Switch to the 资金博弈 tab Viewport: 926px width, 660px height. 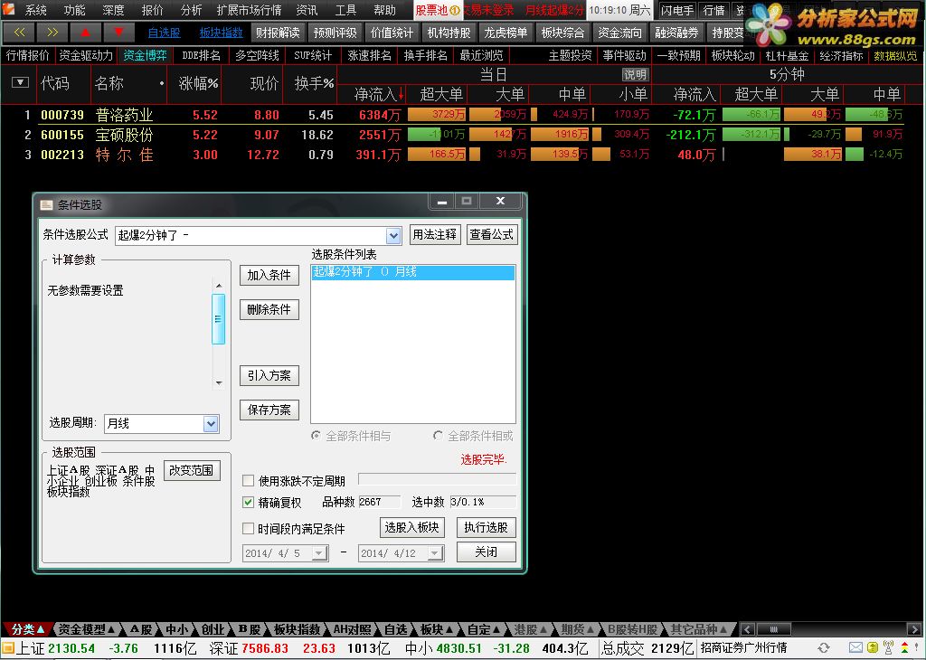click(145, 55)
